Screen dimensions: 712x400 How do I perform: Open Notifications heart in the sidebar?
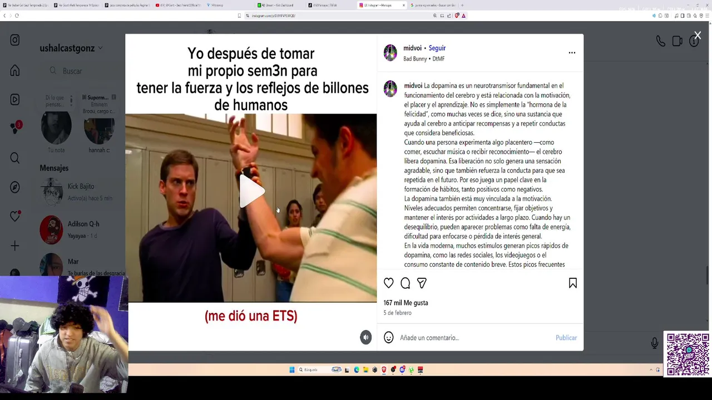click(x=15, y=216)
